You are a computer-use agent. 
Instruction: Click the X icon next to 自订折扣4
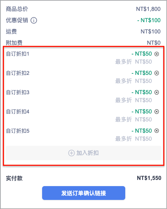click(x=156, y=112)
